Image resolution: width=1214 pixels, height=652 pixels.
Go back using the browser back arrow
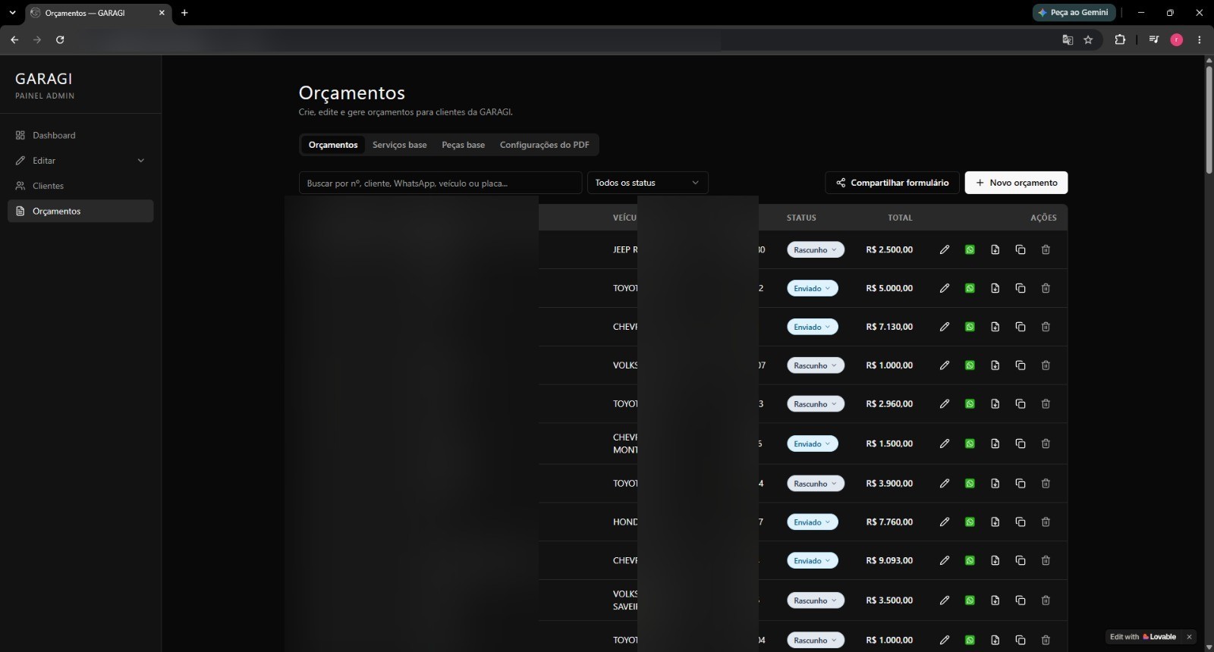tap(14, 39)
